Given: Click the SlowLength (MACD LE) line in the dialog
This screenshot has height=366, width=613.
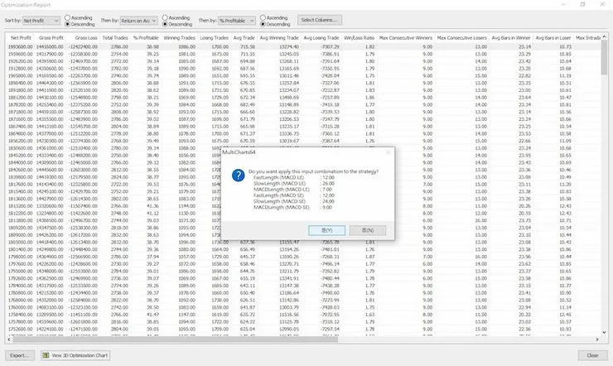Looking at the screenshot, I should [x=294, y=183].
